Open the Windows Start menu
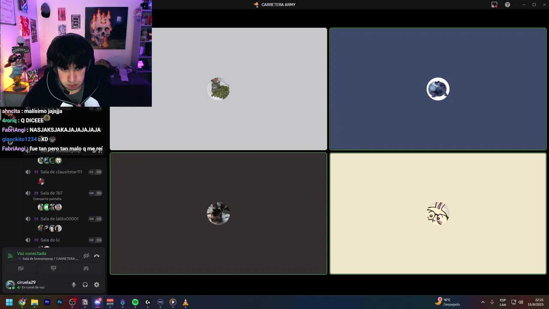The height and width of the screenshot is (309, 549). [9, 302]
